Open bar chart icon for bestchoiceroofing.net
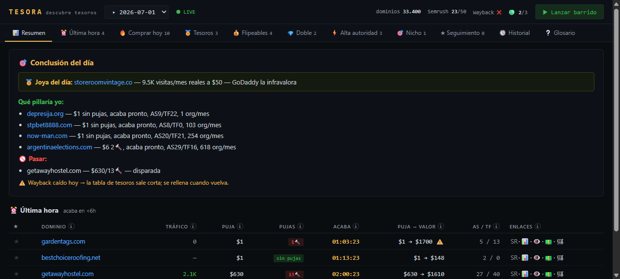This screenshot has width=620, height=279. point(525,258)
